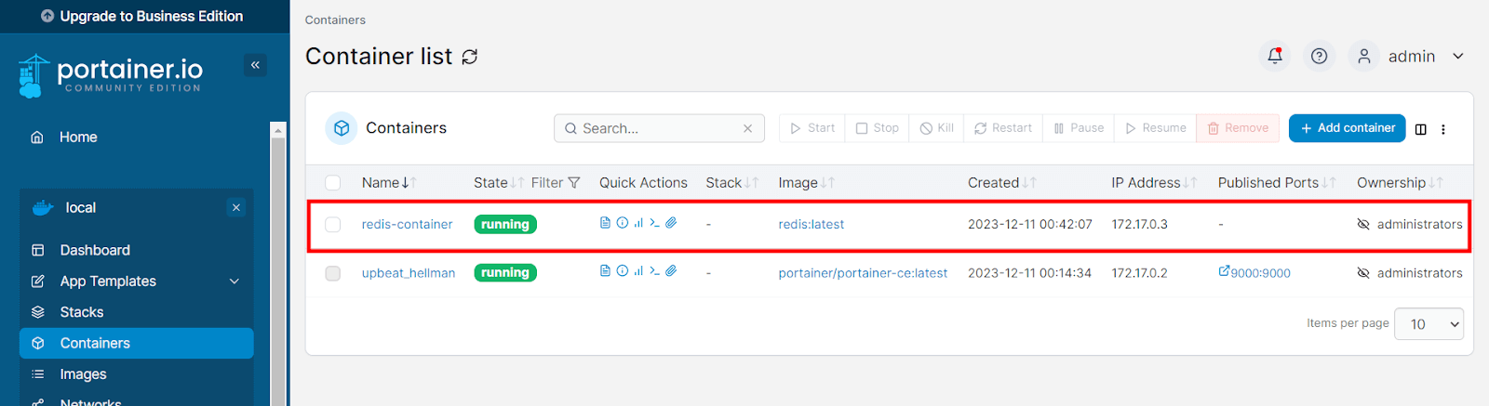This screenshot has height=406, width=1489.
Task: Collapse the sidebar with double-chevron icon
Action: click(255, 65)
